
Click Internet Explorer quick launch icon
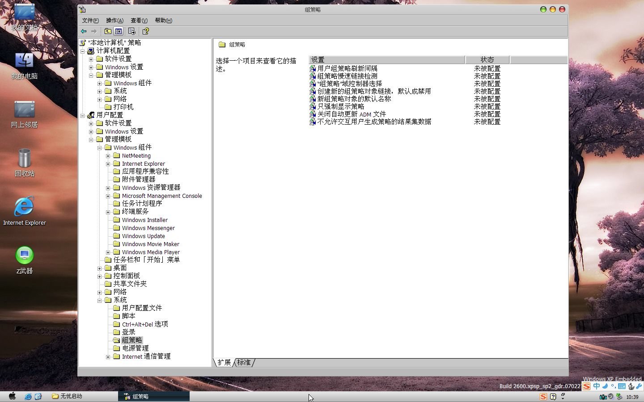coord(28,396)
